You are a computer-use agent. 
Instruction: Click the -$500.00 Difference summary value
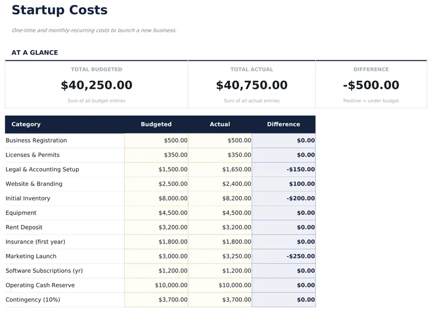point(371,85)
